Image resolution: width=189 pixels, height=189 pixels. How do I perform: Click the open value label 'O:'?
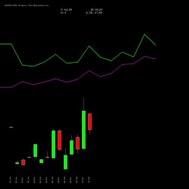[x=62, y=13]
